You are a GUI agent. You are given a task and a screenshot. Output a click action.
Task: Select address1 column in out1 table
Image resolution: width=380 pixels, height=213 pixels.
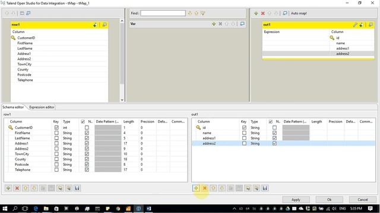pos(343,49)
